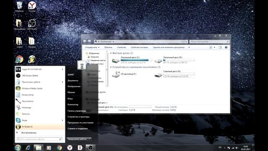Open the volume speaker tray icon
The image size is (268, 151).
point(237,148)
